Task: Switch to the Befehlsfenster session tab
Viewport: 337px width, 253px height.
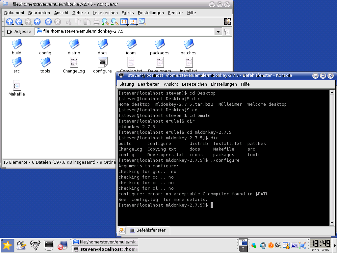Action: 148,230
